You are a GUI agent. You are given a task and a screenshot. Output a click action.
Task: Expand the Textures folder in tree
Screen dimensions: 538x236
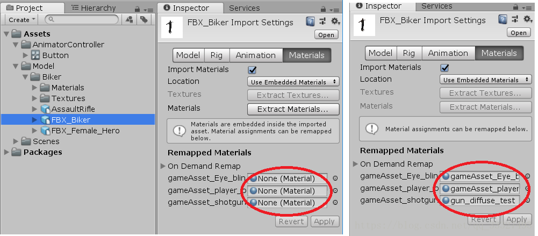34,98
